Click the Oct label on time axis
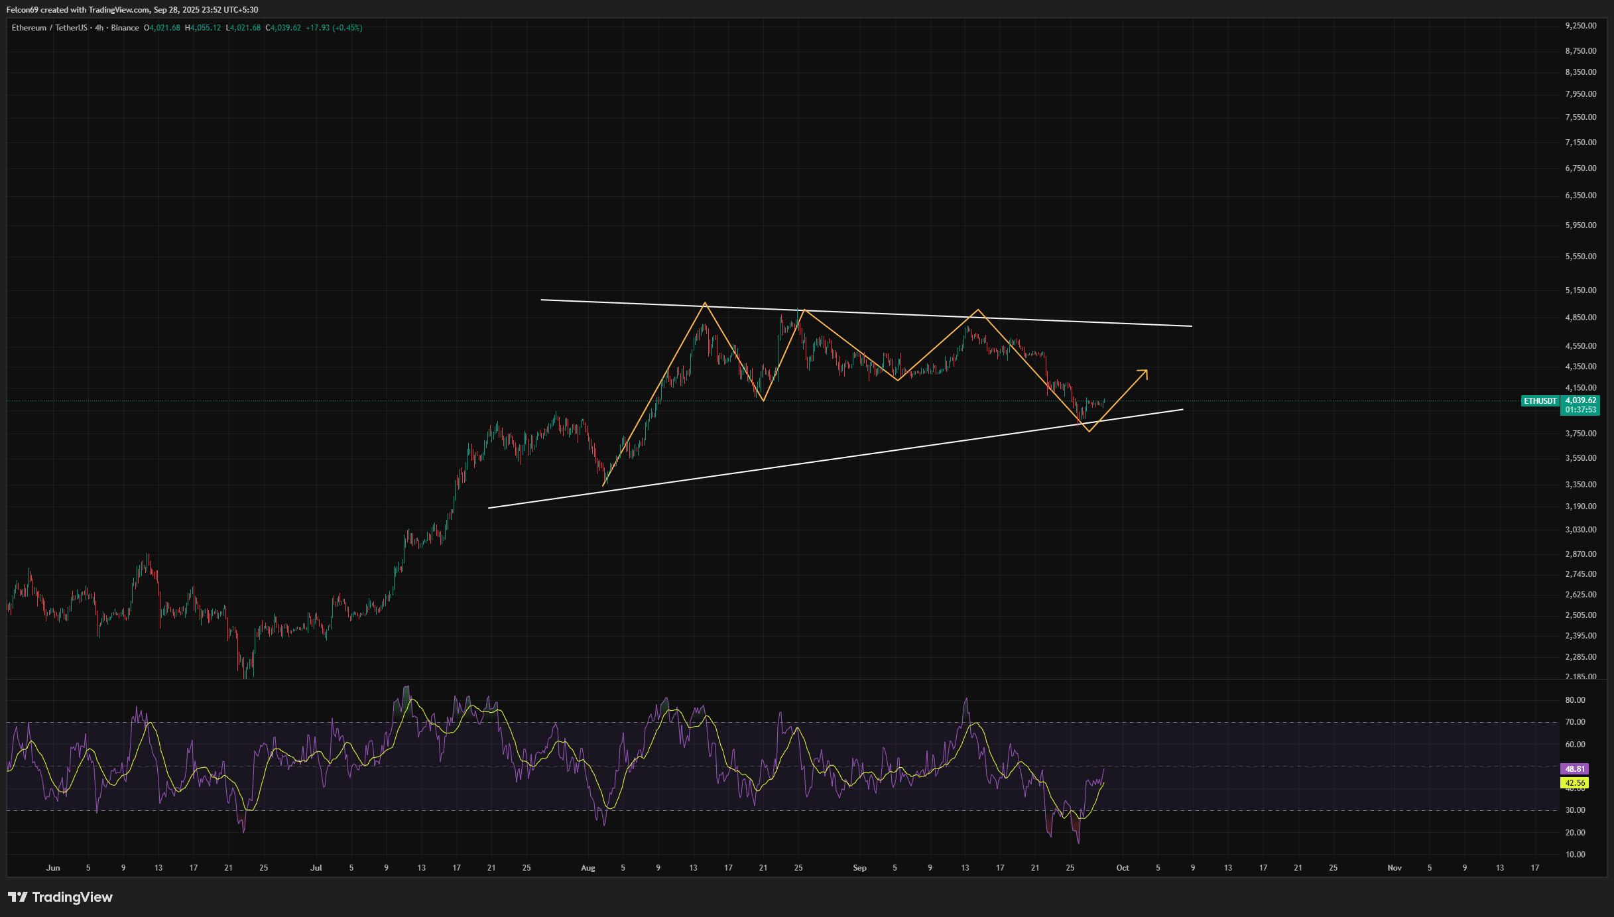 click(x=1122, y=868)
